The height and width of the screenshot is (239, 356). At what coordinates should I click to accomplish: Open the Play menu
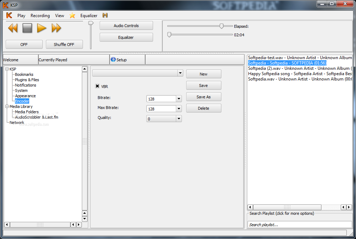click(21, 15)
